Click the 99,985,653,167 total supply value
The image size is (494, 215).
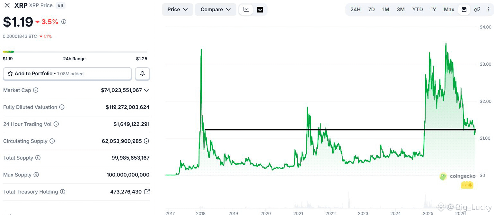coord(130,158)
